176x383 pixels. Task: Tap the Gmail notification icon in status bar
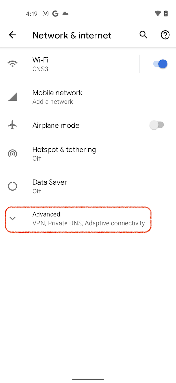tap(45, 14)
